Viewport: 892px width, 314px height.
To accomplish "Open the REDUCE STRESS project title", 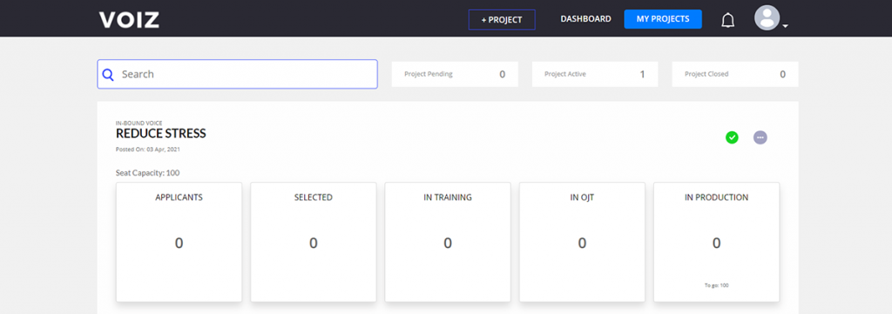I will tap(161, 133).
